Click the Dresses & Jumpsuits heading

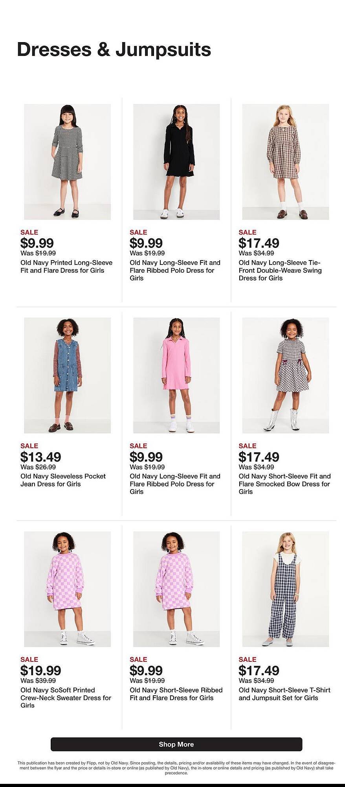114,50
